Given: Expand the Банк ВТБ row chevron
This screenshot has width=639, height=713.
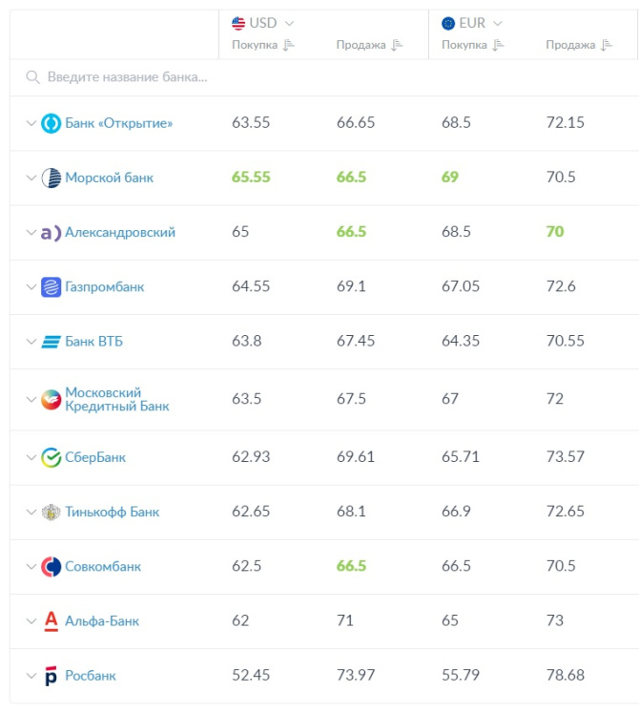Looking at the screenshot, I should click(31, 342).
